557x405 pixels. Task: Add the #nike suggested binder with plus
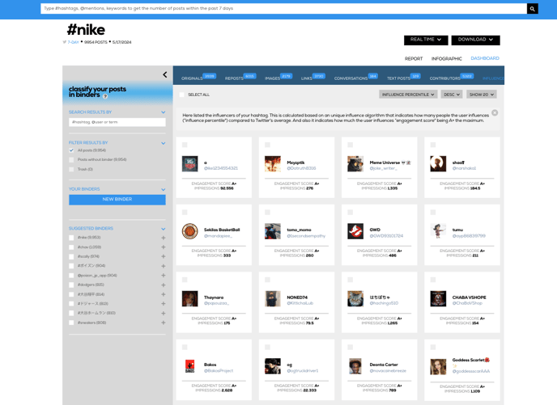164,238
